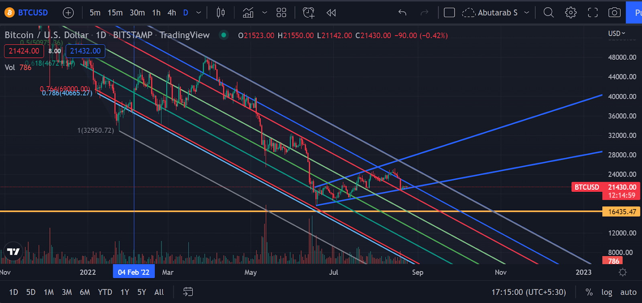642x303 pixels.
Task: Select the 5m timeframe
Action: tap(95, 13)
